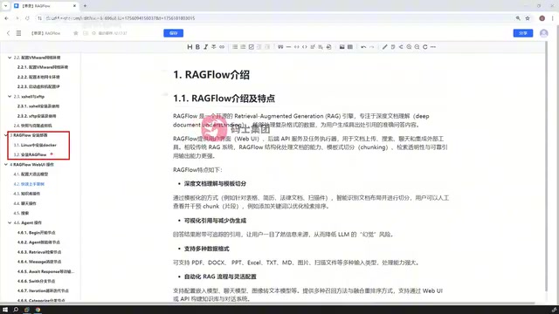Reload the page in browser

click(27, 18)
